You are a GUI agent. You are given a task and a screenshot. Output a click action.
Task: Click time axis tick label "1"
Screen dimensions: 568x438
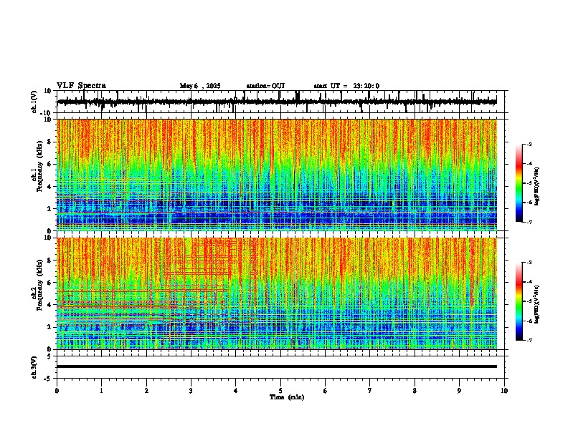pos(101,391)
